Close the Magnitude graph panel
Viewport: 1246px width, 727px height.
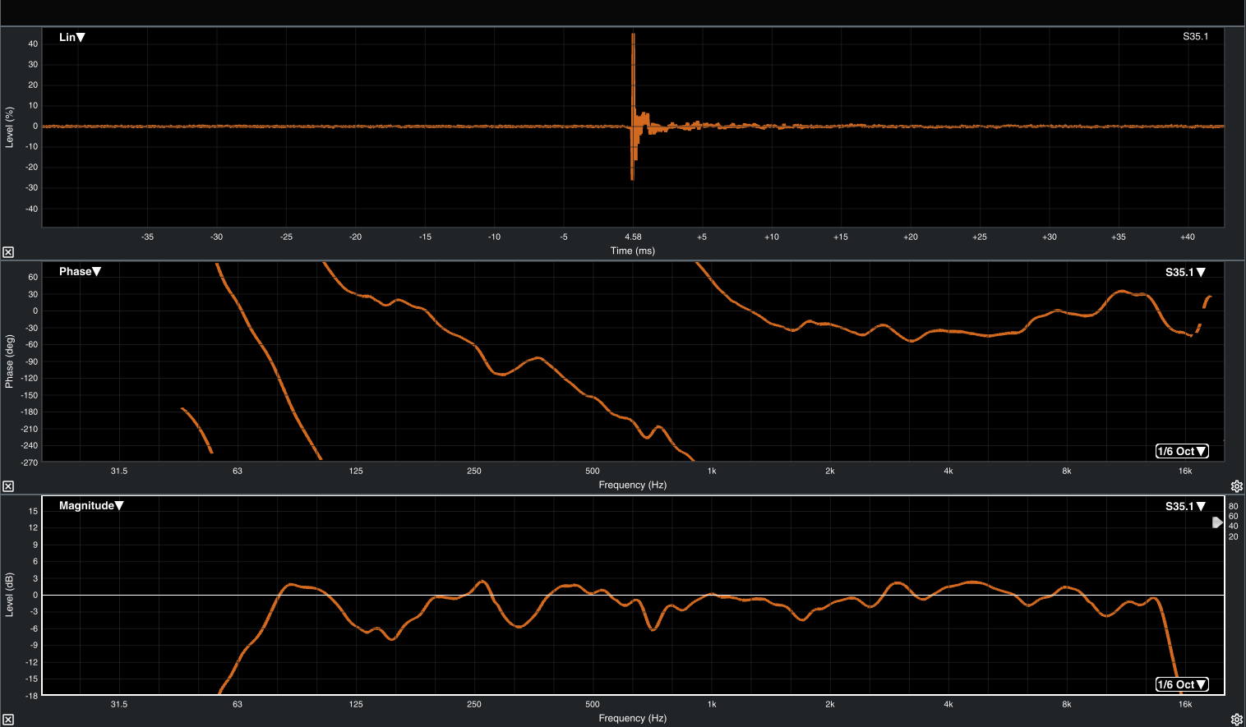tap(8, 720)
